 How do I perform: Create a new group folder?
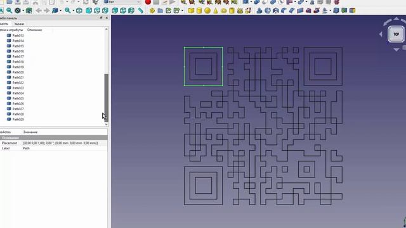(x=160, y=11)
